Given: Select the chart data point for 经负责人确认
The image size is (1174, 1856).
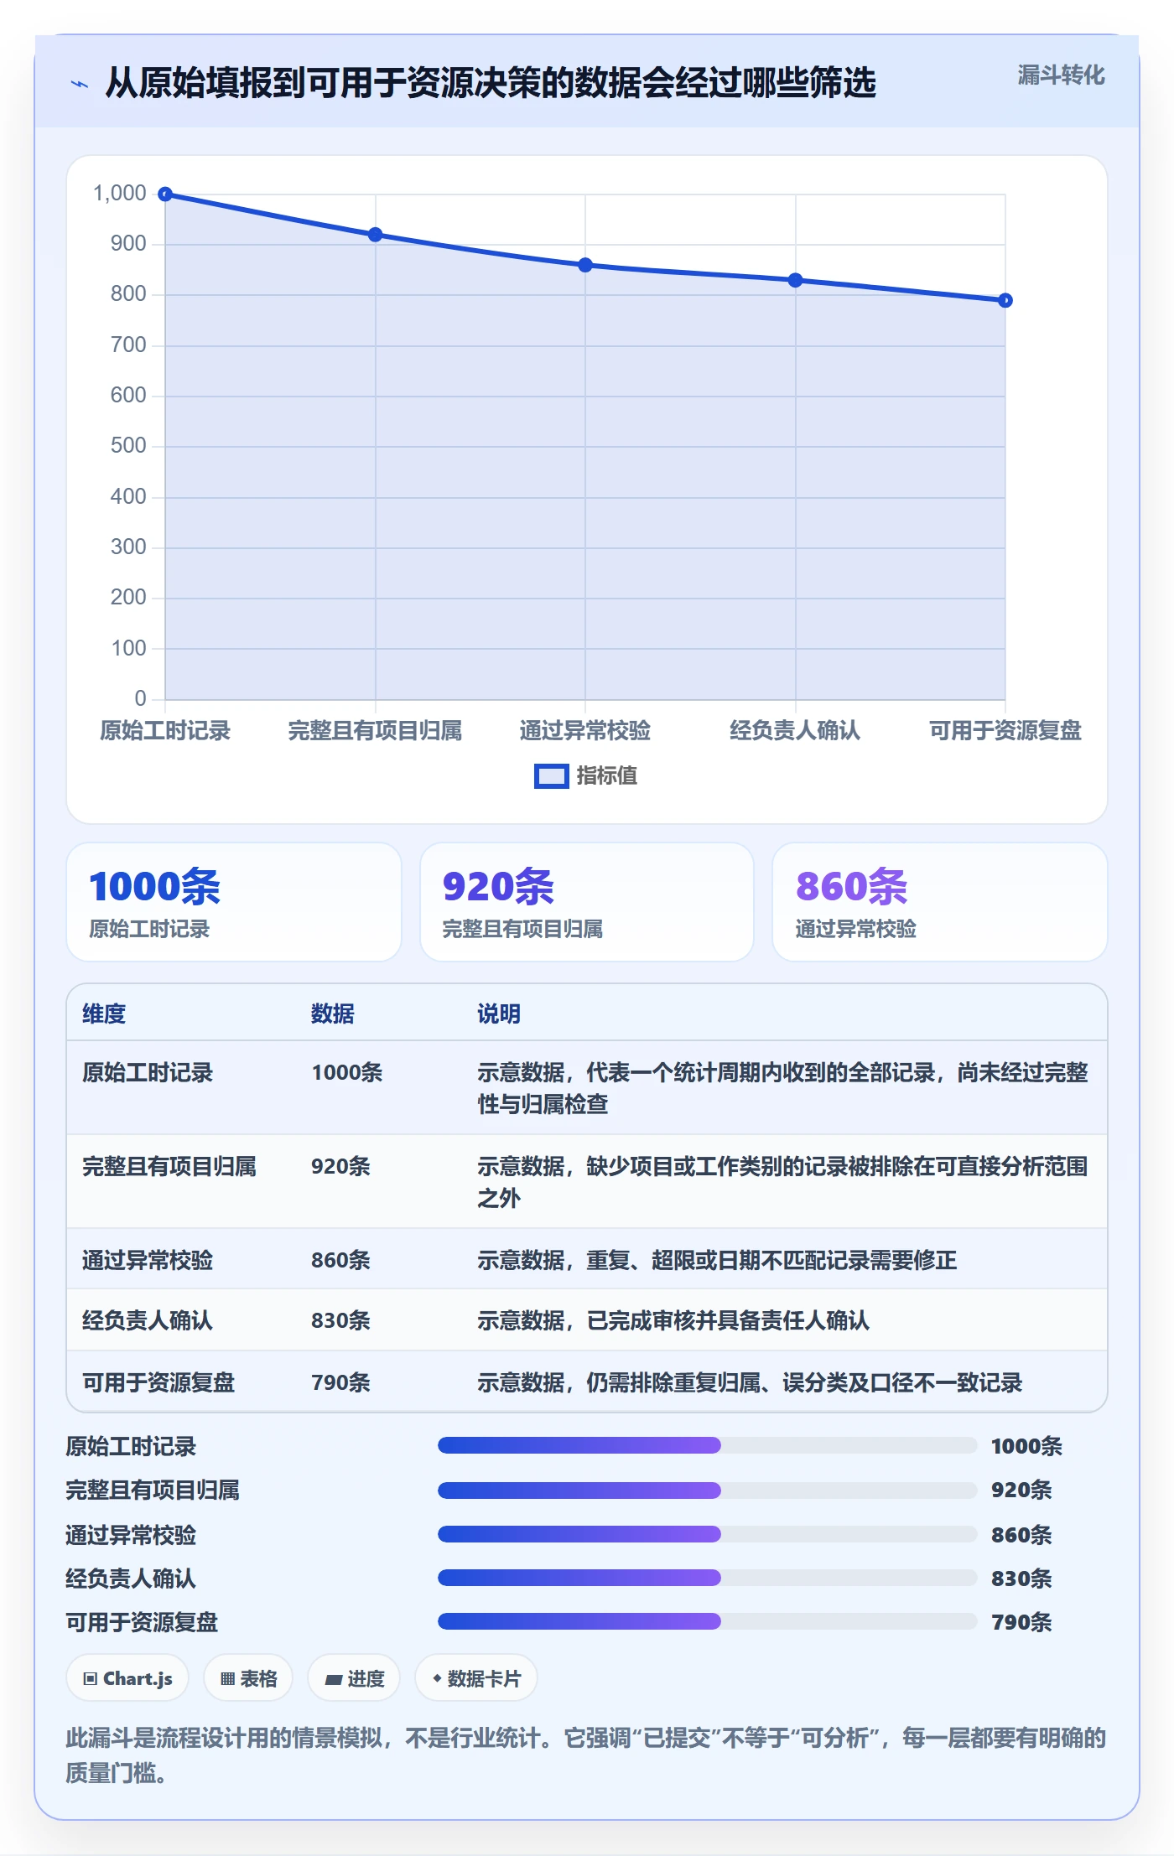Looking at the screenshot, I should pos(796,280).
